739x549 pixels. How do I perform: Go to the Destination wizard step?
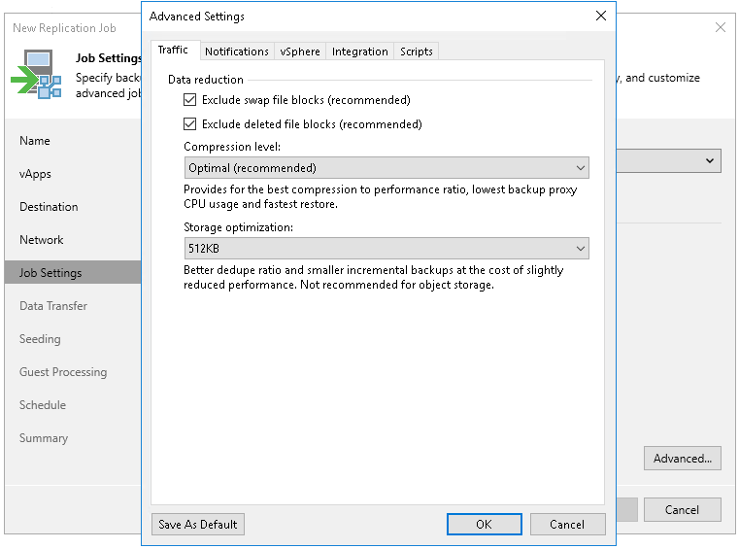tap(49, 207)
